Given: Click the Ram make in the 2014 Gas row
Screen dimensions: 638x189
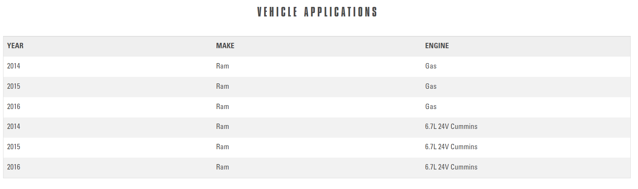Looking at the screenshot, I should click(x=222, y=66).
